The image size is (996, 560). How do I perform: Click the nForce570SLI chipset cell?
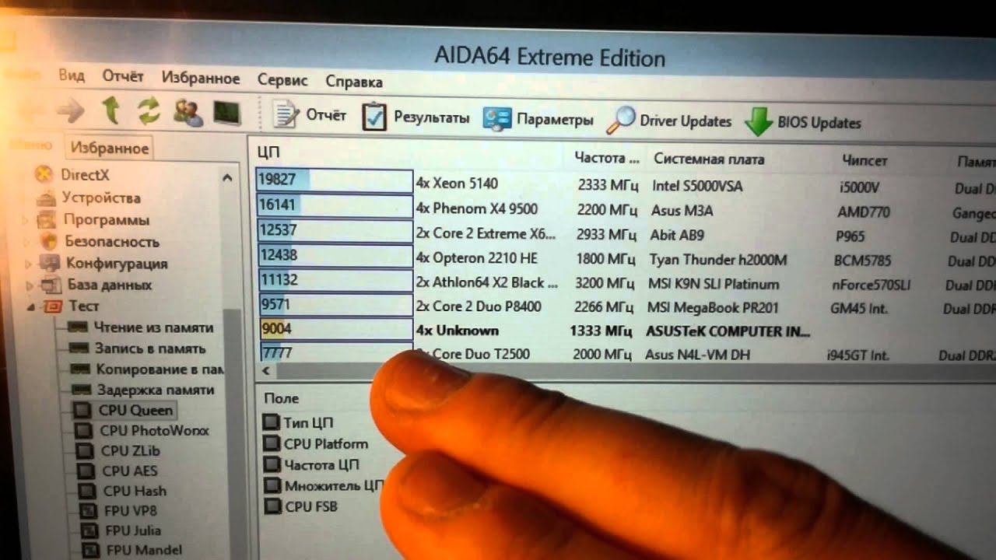[871, 285]
